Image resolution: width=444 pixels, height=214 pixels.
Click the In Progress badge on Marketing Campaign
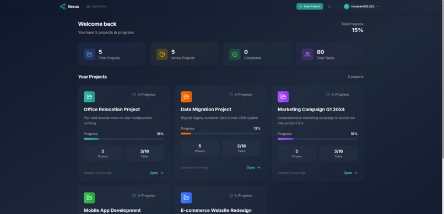click(338, 95)
